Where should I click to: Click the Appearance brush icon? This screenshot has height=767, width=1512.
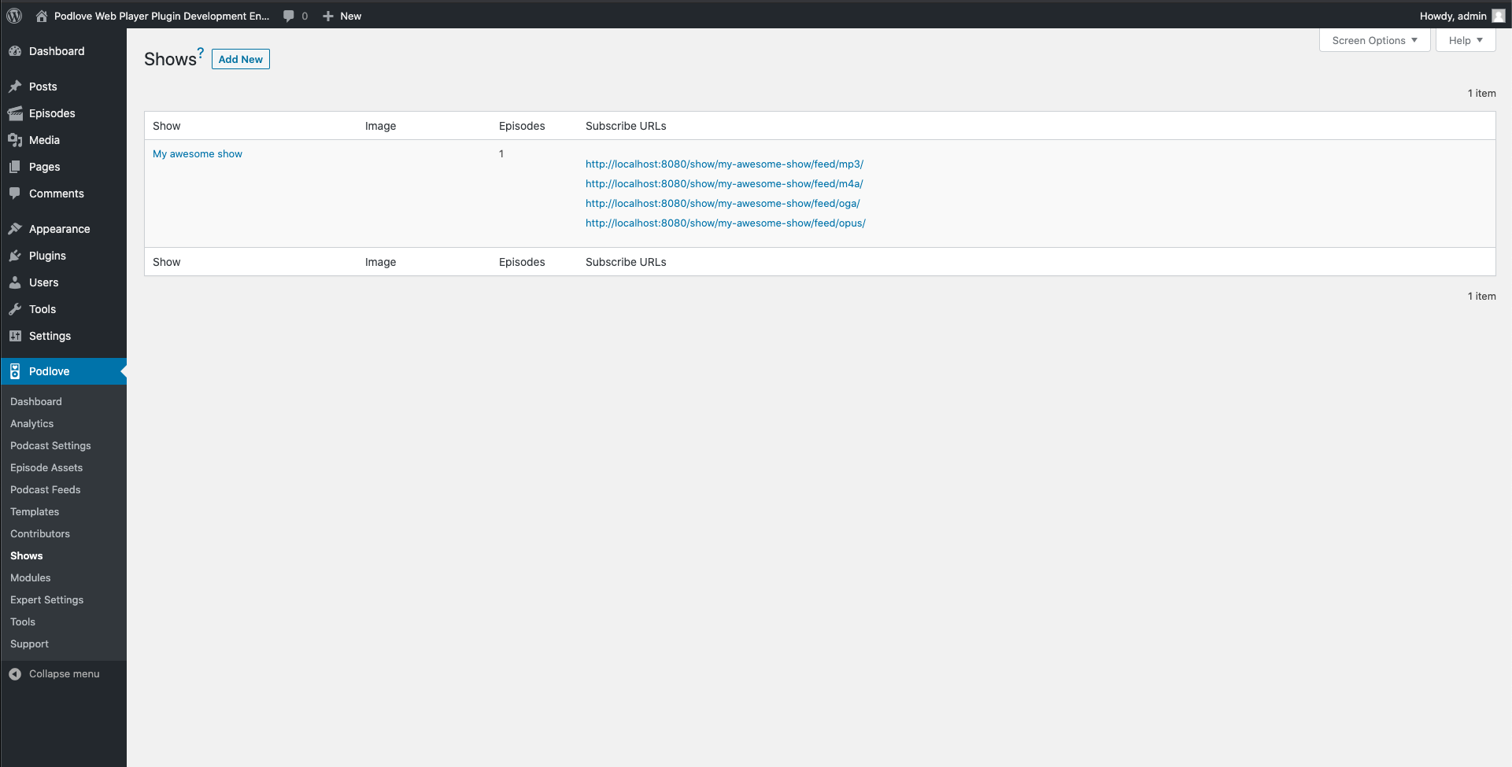(15, 229)
